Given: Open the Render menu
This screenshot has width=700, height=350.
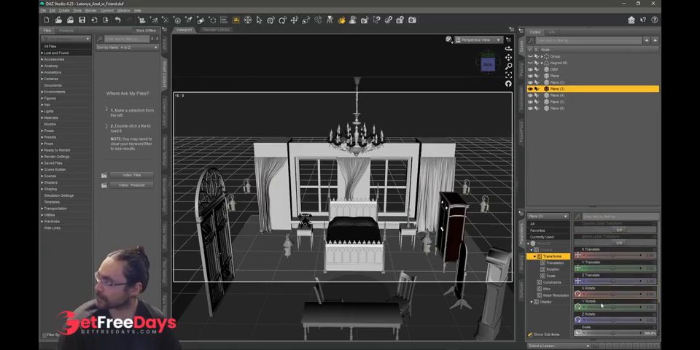Looking at the screenshot, I should (90, 10).
